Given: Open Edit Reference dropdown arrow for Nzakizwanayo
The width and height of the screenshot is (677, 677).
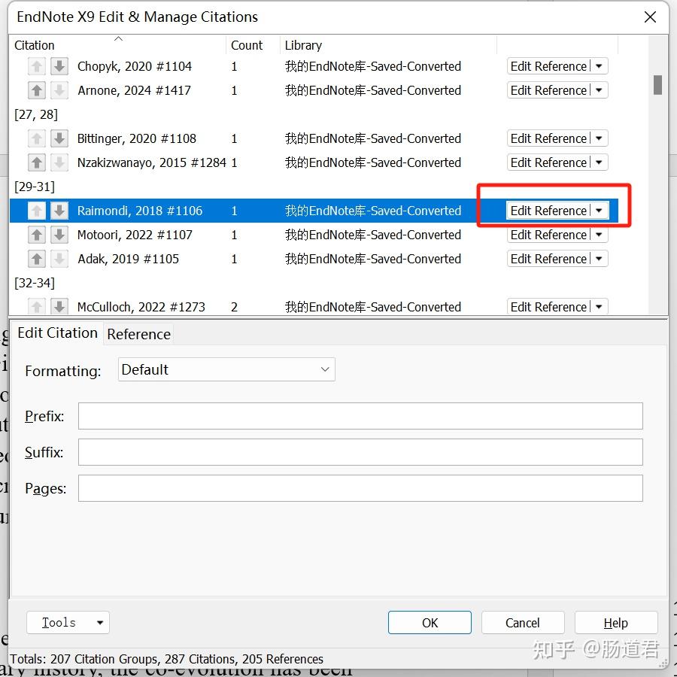Looking at the screenshot, I should click(599, 162).
